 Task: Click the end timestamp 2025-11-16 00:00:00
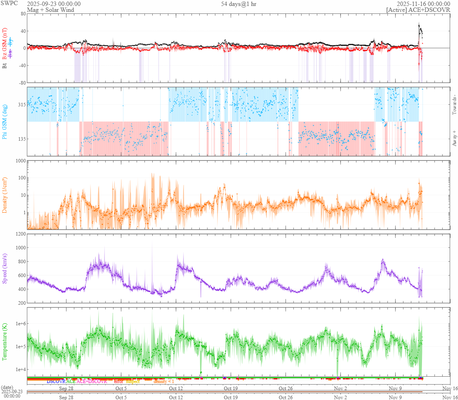pyautogui.click(x=423, y=4)
